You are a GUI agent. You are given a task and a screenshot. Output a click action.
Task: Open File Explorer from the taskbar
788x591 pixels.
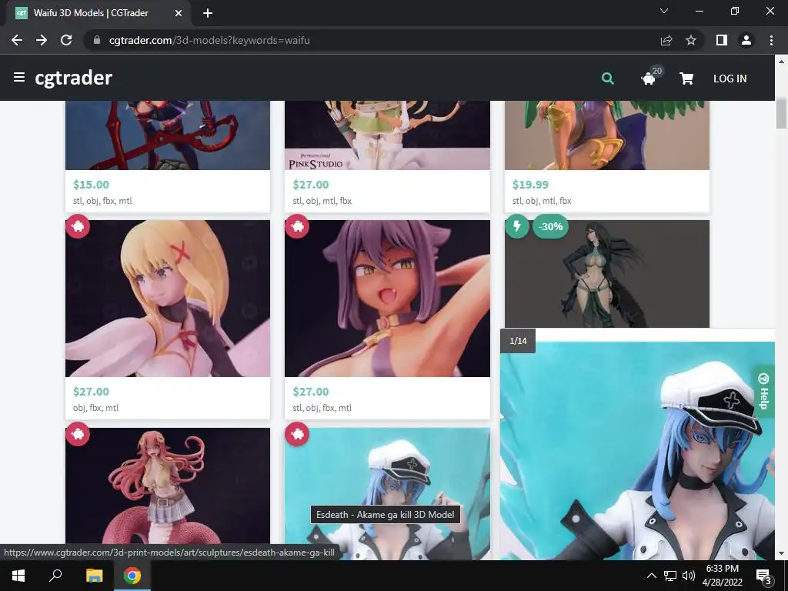coord(94,576)
